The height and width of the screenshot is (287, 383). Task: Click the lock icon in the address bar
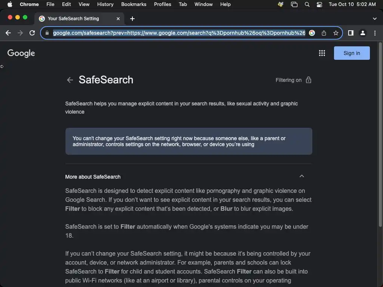tap(47, 33)
